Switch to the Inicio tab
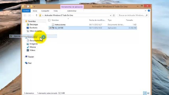The height and width of the screenshot is (95, 169). 35,11
